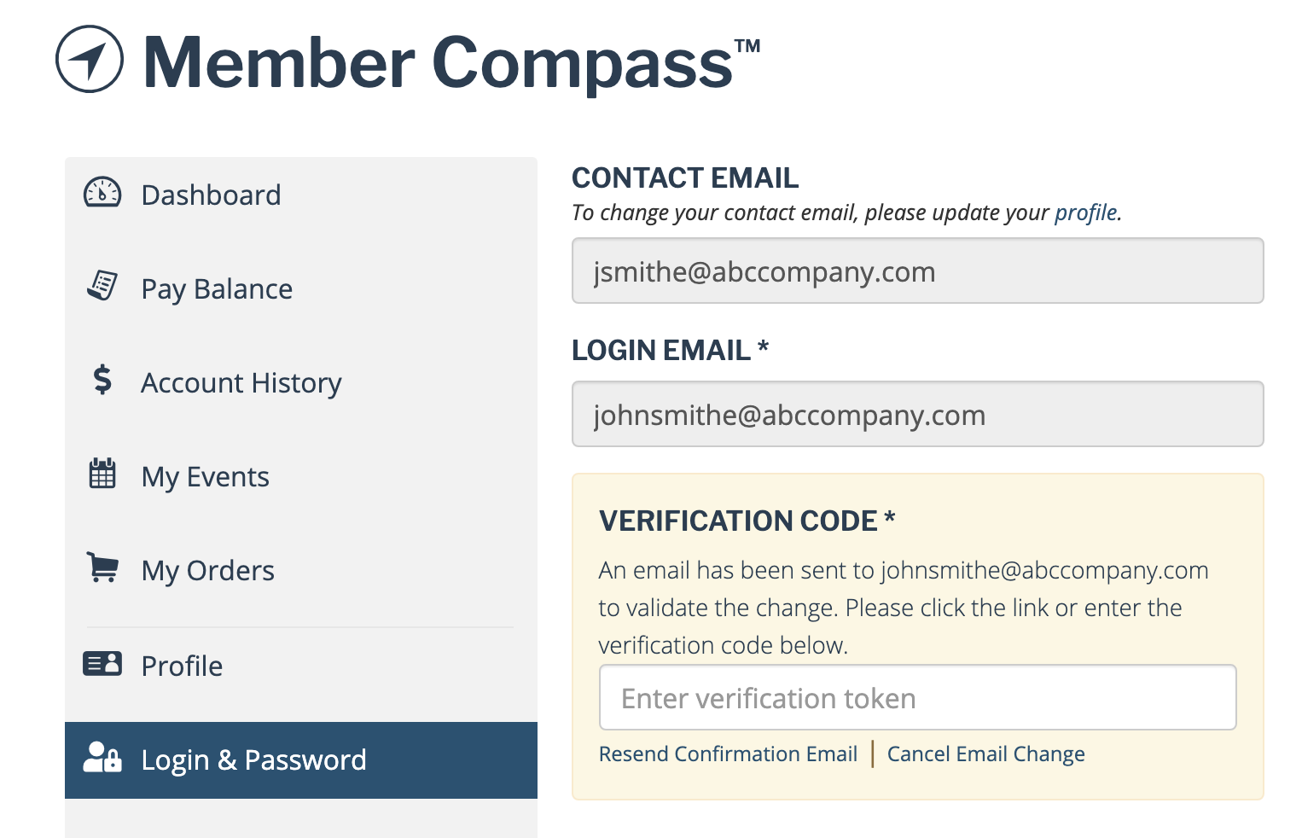Viewport: 1302px width, 838px height.
Task: Click the My Orders shopping cart icon
Action: (102, 567)
